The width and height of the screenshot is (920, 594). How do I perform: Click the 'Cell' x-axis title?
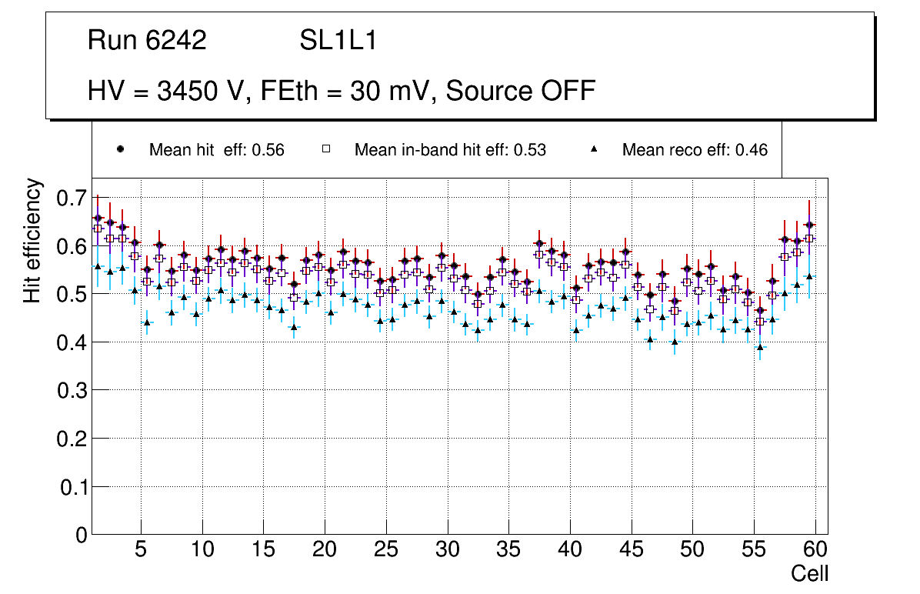(810, 574)
